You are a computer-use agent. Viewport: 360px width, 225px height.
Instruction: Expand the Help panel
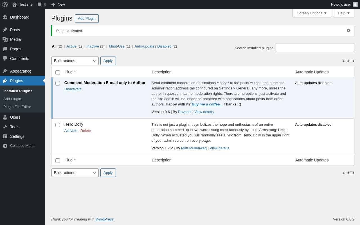pos(344,13)
